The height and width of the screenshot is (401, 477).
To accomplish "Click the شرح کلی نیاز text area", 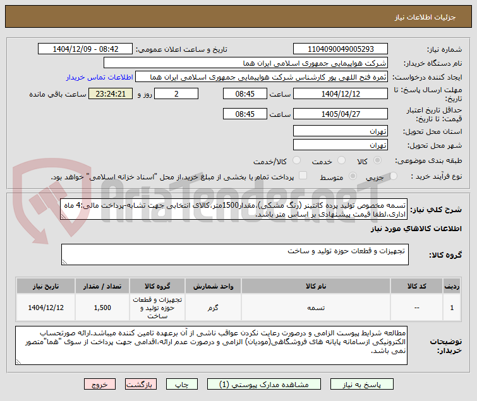I will [234, 210].
